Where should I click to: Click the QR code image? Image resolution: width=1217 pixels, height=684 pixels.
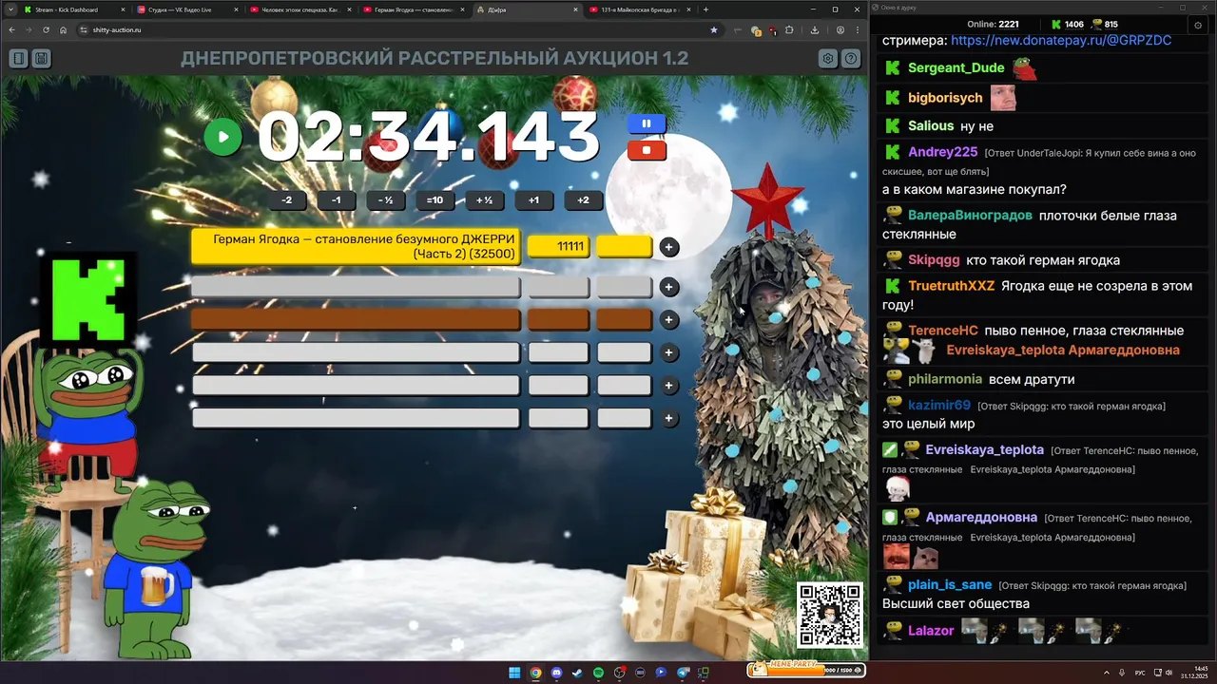click(830, 615)
